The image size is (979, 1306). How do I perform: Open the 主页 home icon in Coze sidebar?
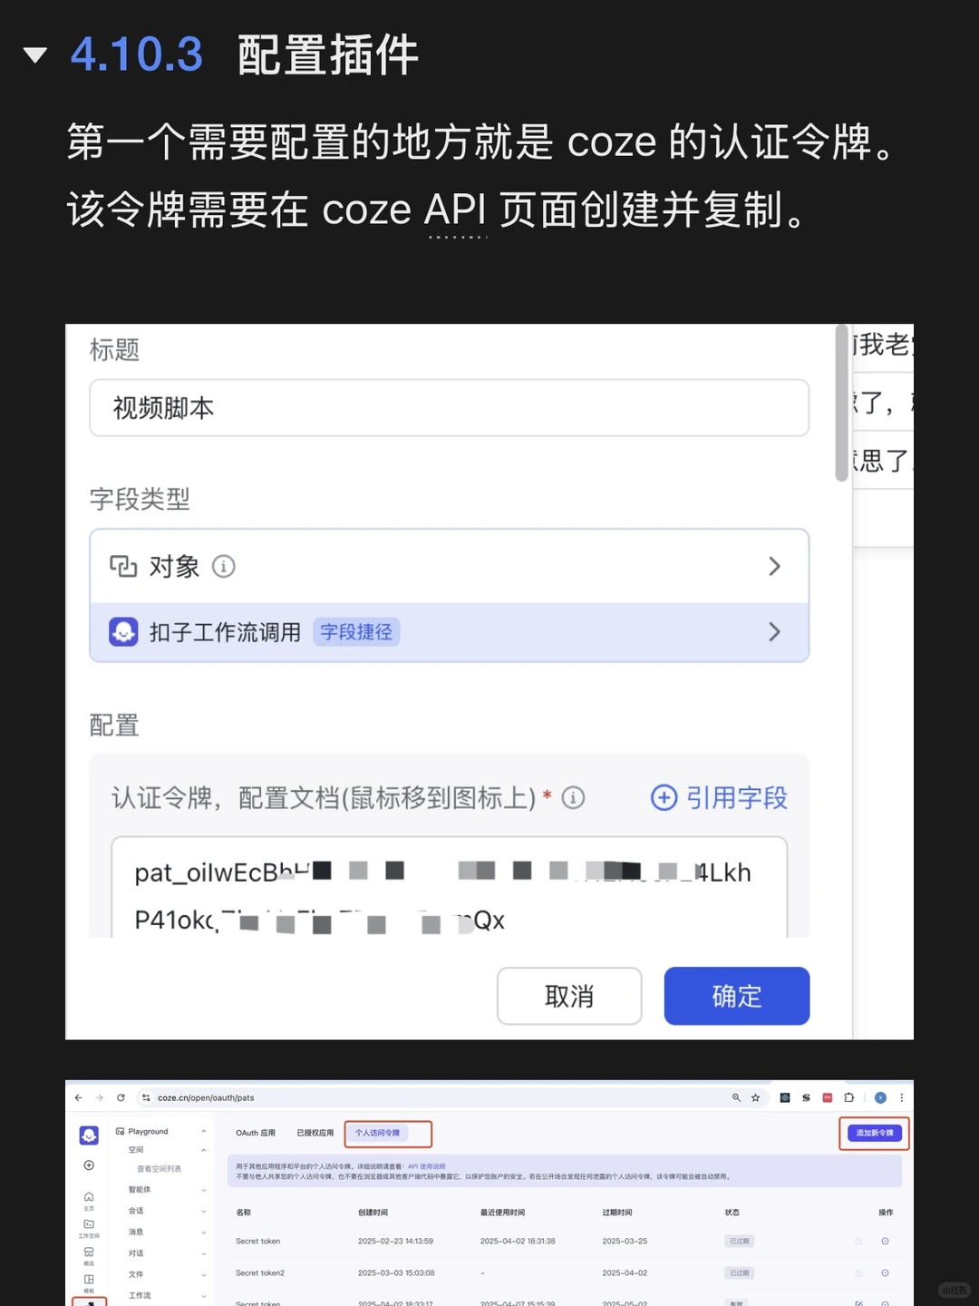(x=89, y=1197)
